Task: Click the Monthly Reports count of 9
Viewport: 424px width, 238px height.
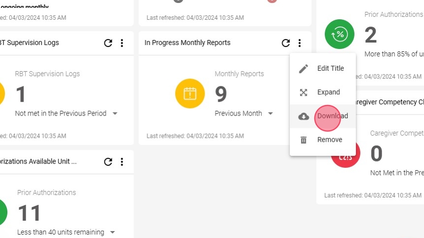Action: tap(221, 94)
